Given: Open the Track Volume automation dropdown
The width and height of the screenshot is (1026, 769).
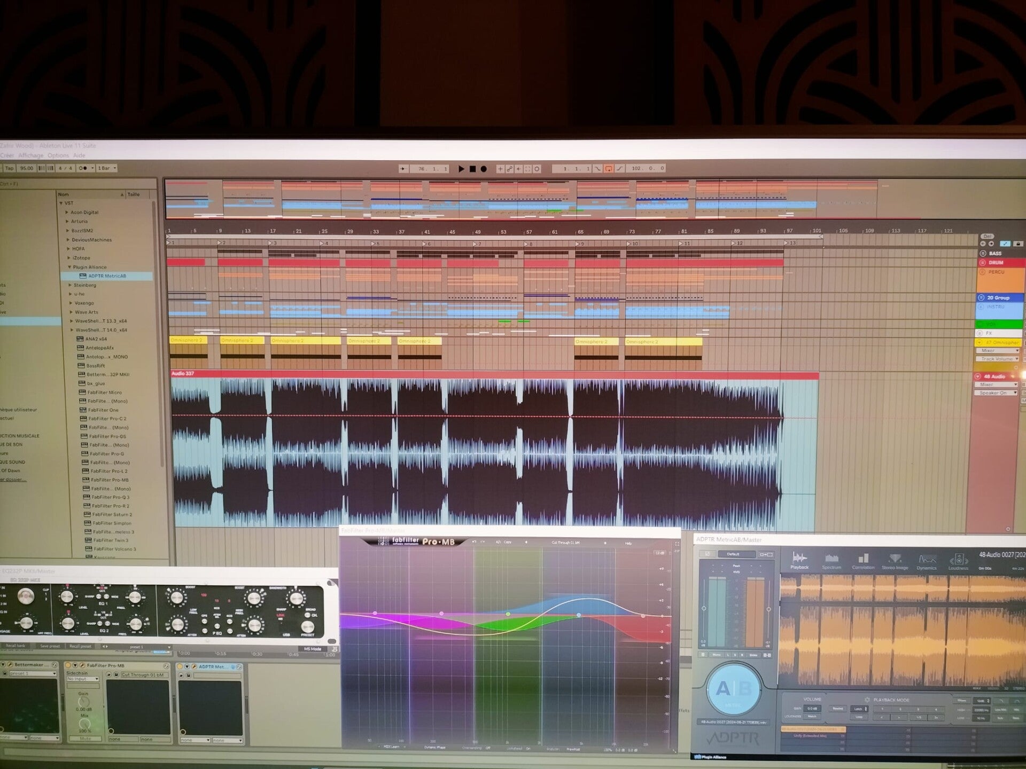Looking at the screenshot, I should [997, 359].
